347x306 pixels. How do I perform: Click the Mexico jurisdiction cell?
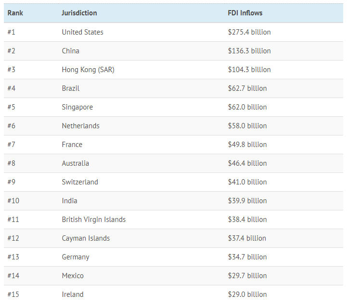coord(73,276)
